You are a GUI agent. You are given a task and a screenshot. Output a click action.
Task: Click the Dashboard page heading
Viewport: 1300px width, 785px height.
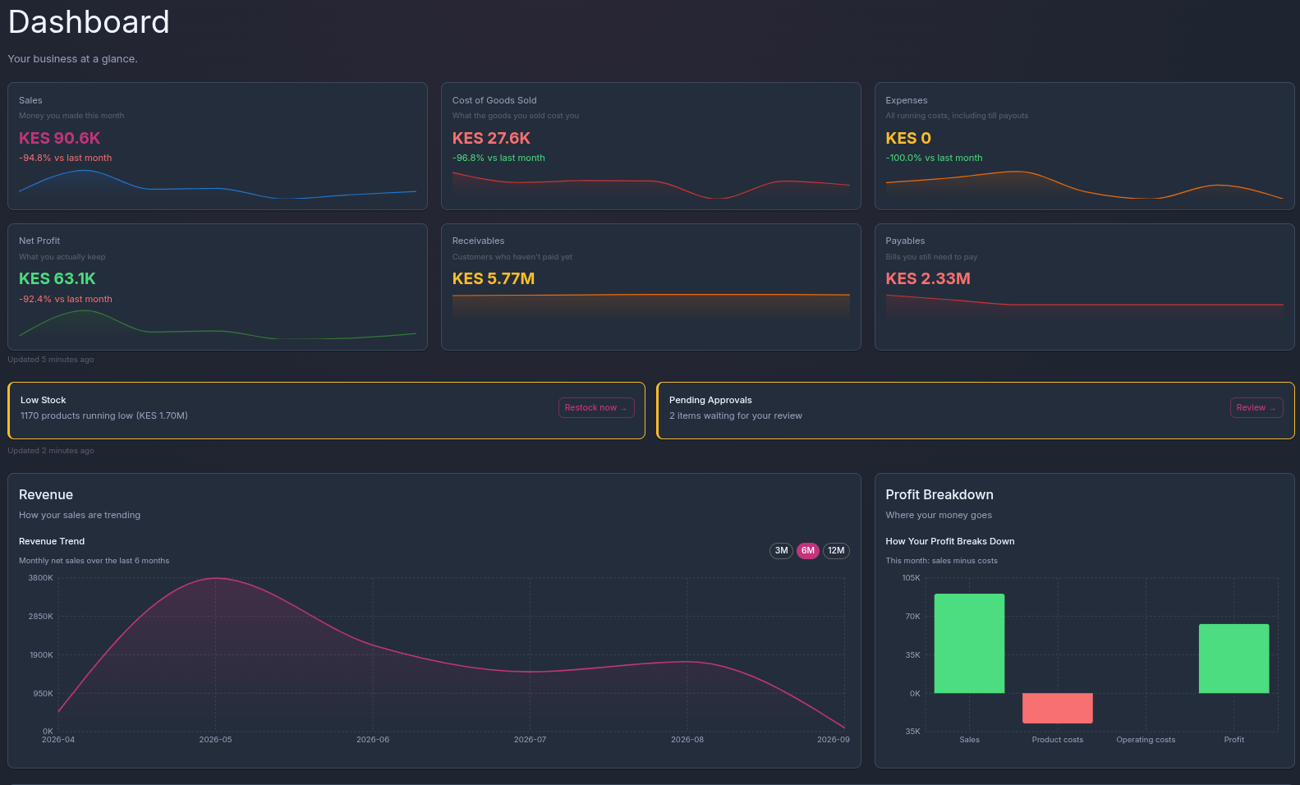tap(89, 22)
